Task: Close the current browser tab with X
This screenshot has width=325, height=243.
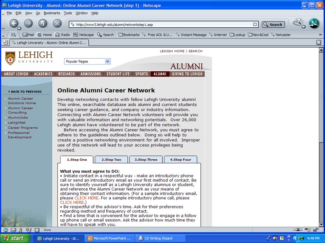Action: (319, 43)
